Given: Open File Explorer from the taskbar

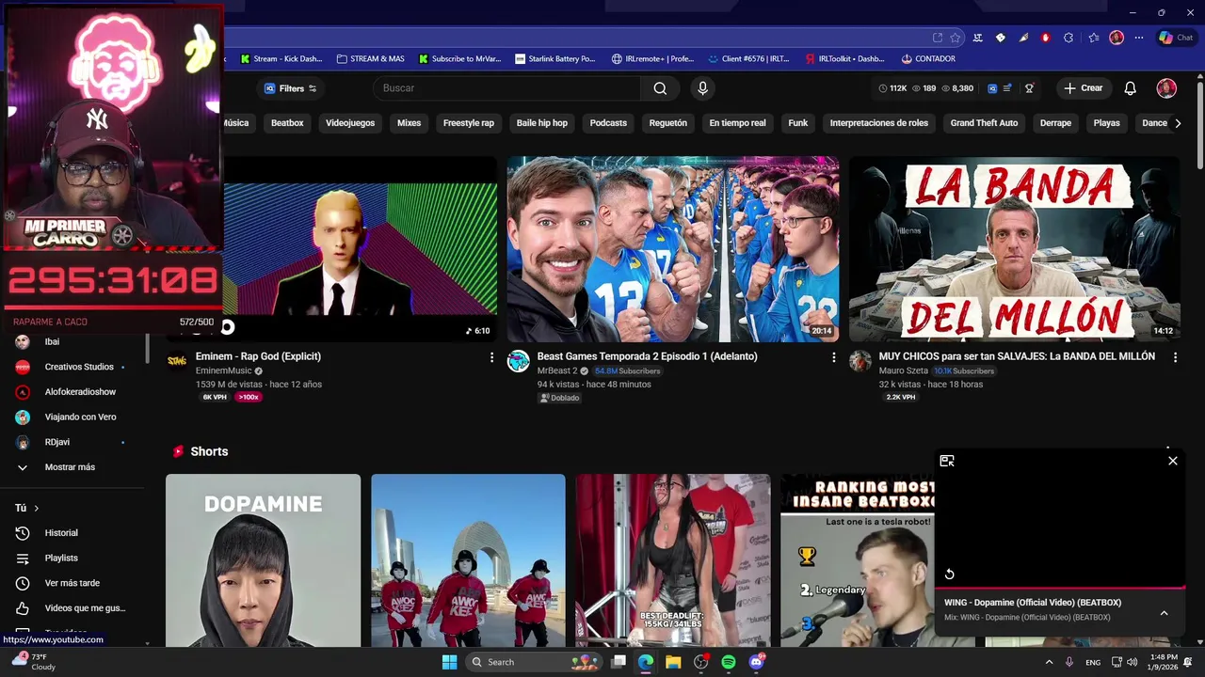Looking at the screenshot, I should pos(673,662).
